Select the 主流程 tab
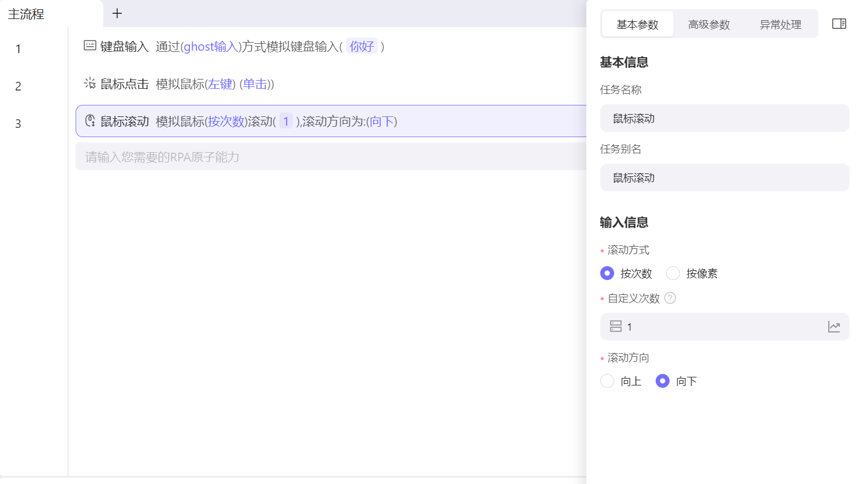 27,14
